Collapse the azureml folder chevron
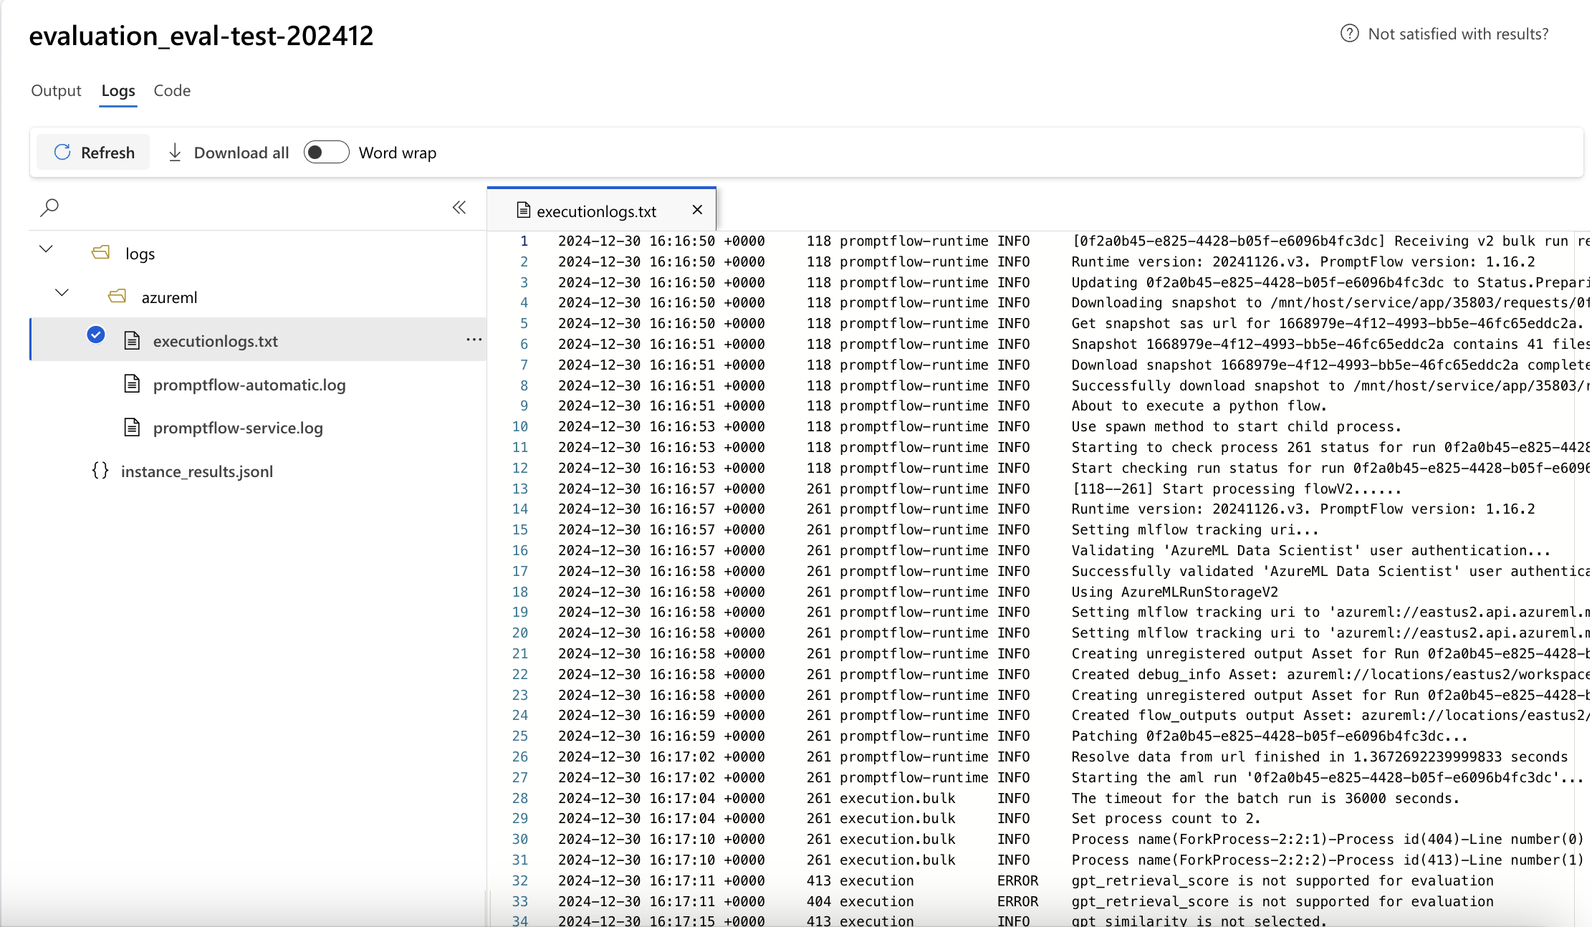 point(62,292)
